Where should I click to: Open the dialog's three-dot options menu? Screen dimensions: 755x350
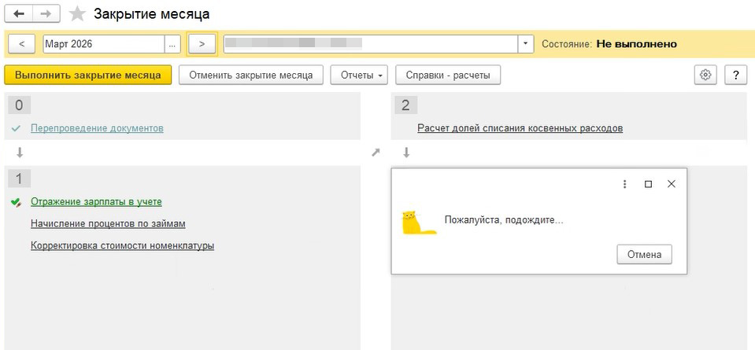pyautogui.click(x=625, y=184)
